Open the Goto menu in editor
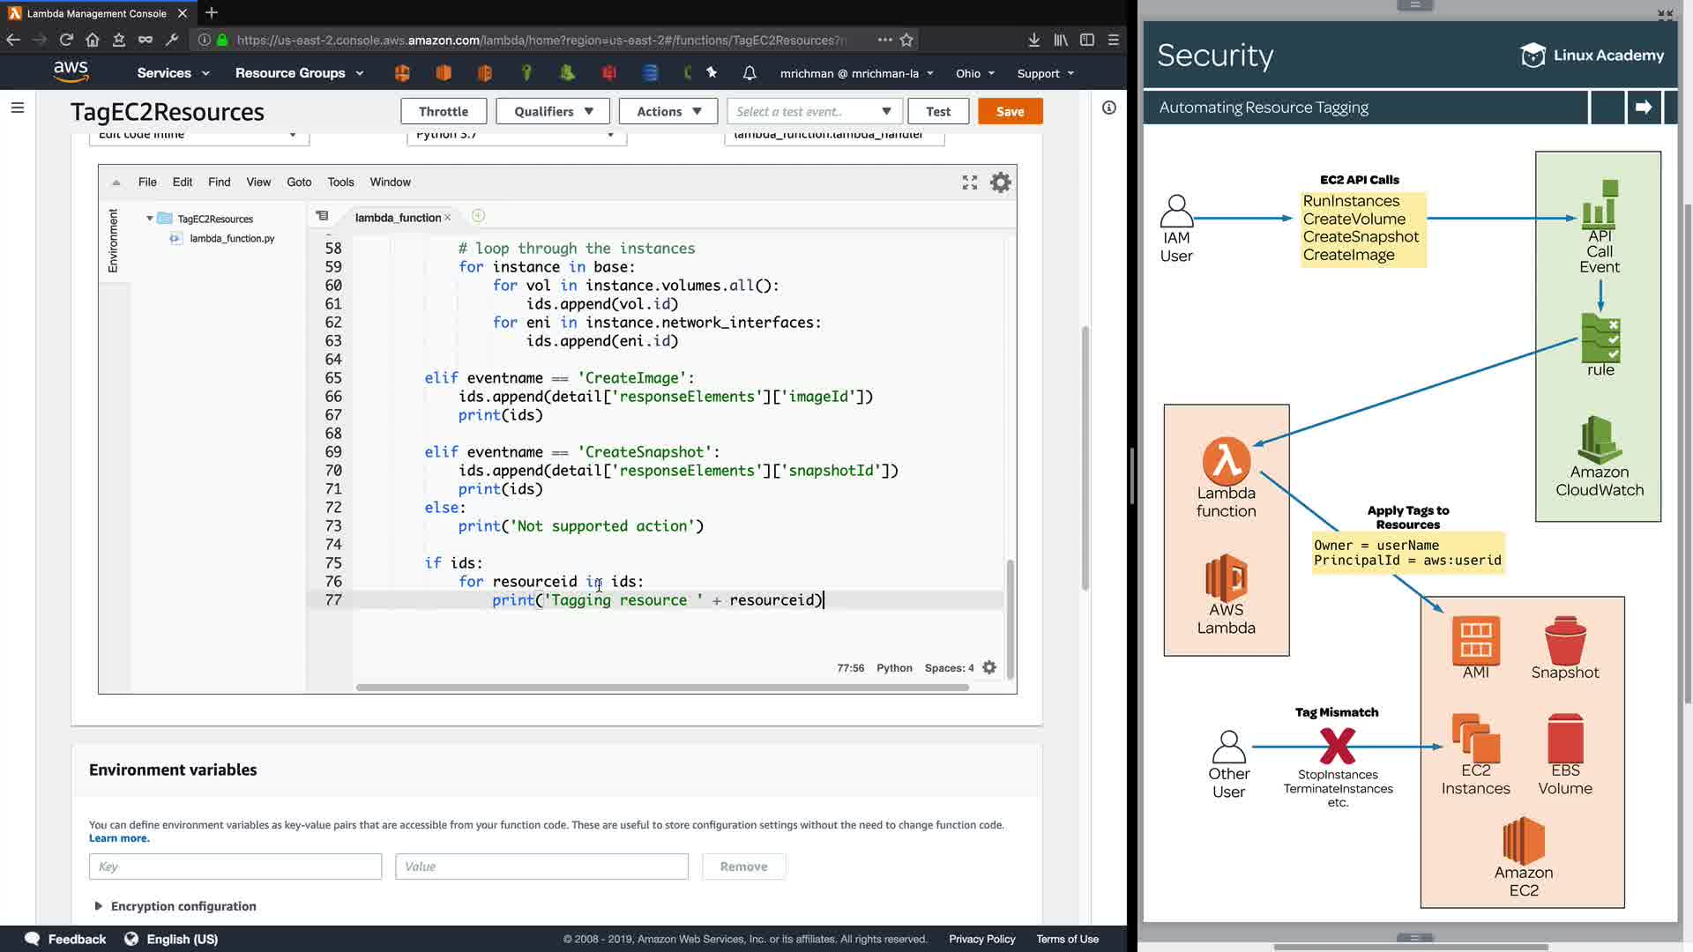The width and height of the screenshot is (1693, 952). click(x=299, y=182)
